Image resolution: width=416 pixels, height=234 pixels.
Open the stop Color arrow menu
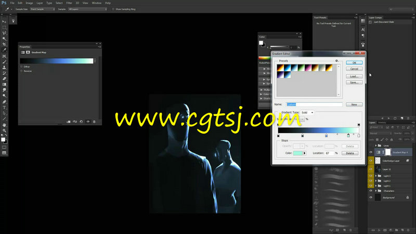(x=305, y=153)
